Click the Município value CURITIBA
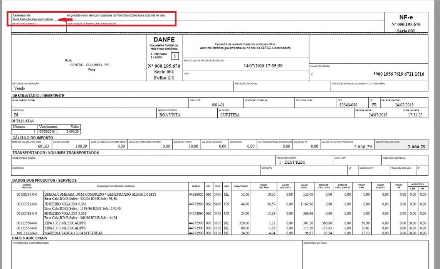The width and height of the screenshot is (440, 269). coord(230,115)
